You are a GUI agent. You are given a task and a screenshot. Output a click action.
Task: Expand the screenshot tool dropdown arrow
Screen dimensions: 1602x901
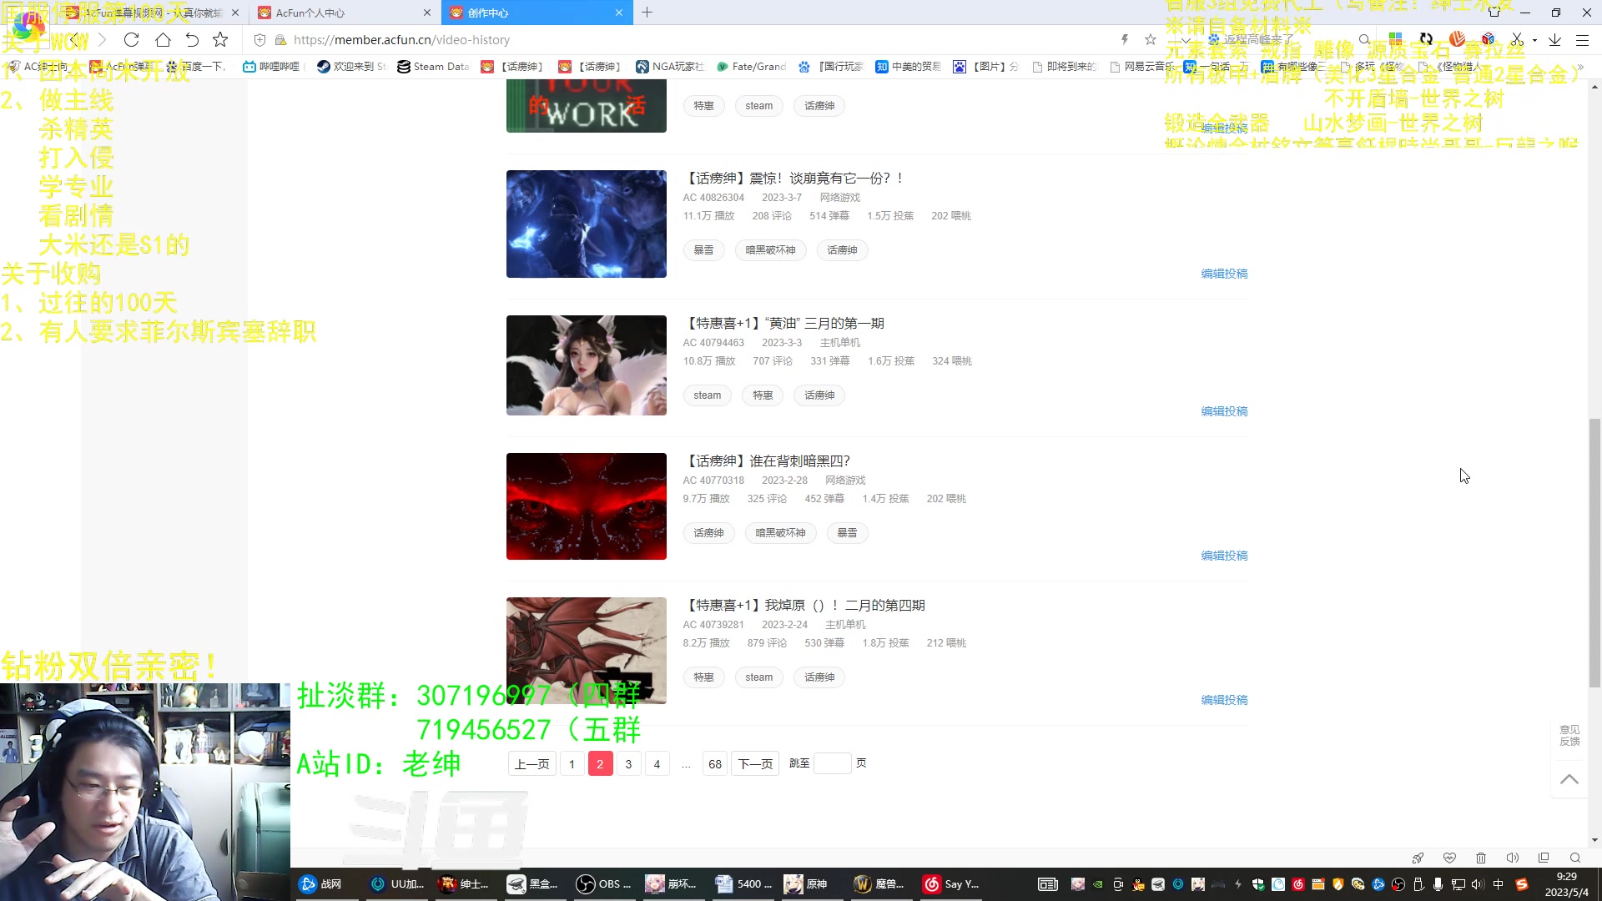[x=1534, y=40]
